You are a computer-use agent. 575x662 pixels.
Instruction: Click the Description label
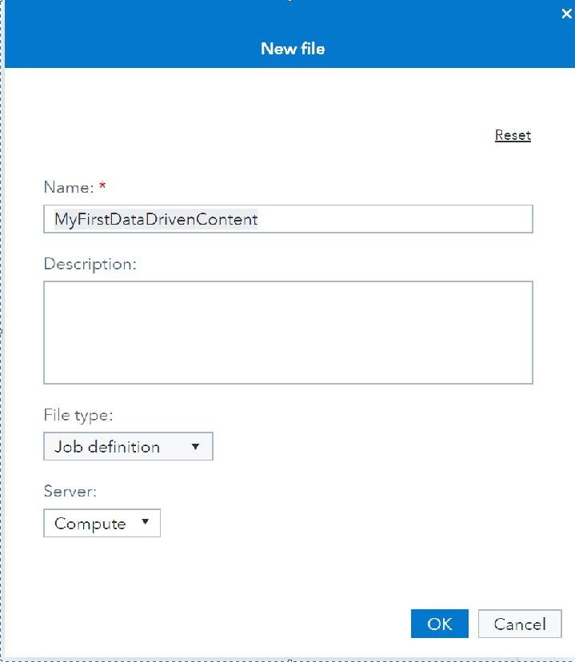point(90,264)
